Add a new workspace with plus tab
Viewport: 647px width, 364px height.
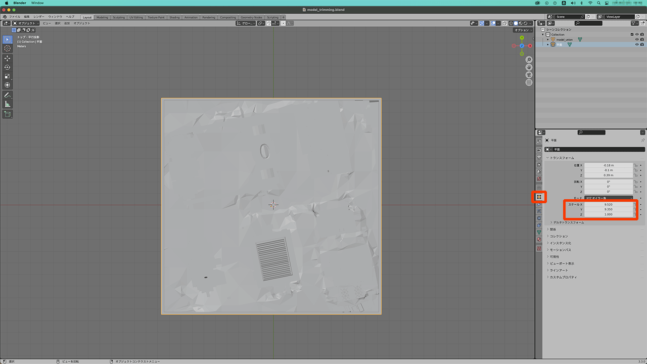[x=283, y=17]
